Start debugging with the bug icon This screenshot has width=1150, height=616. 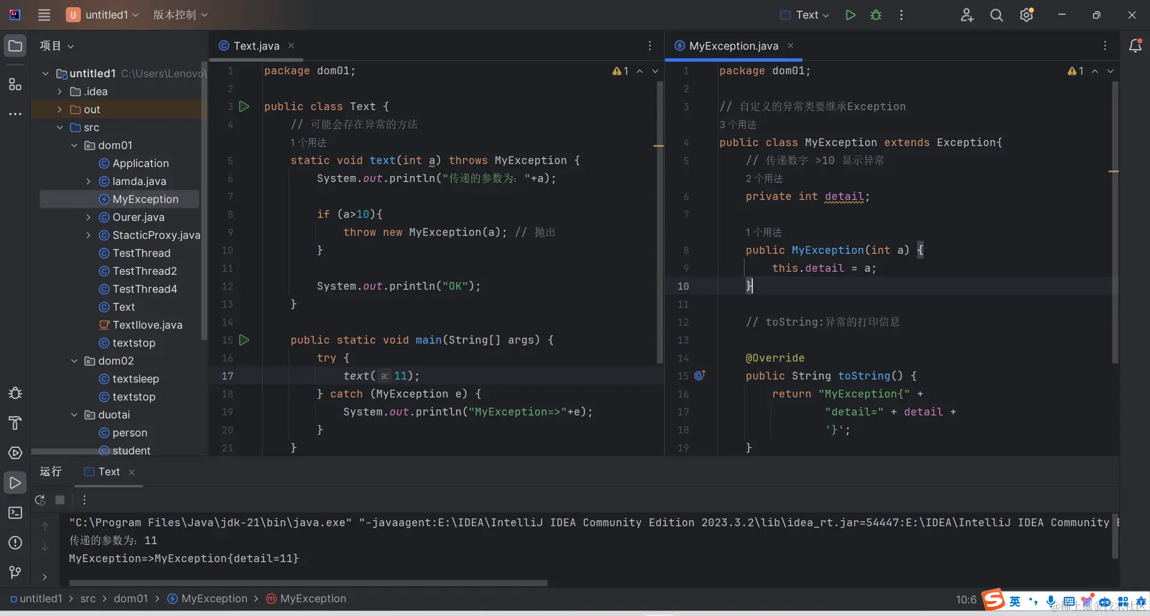pyautogui.click(x=876, y=15)
